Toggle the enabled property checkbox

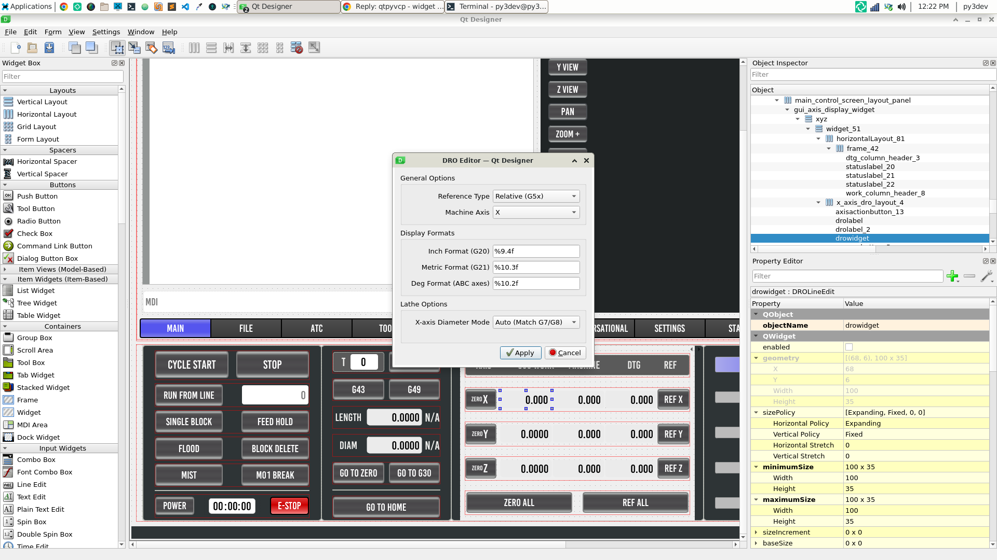pyautogui.click(x=849, y=347)
